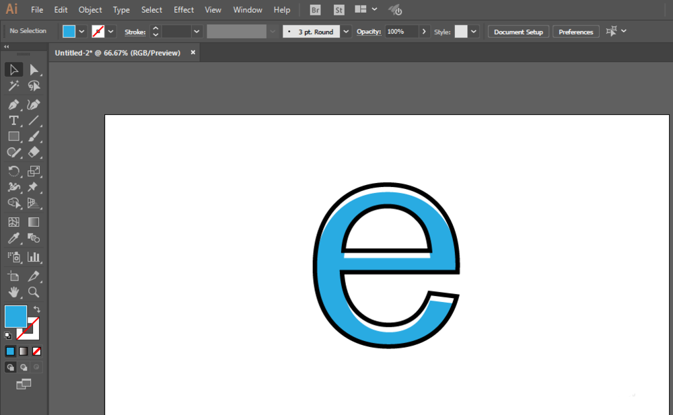Activate the Zoom tool
This screenshot has height=415, width=673.
(34, 292)
